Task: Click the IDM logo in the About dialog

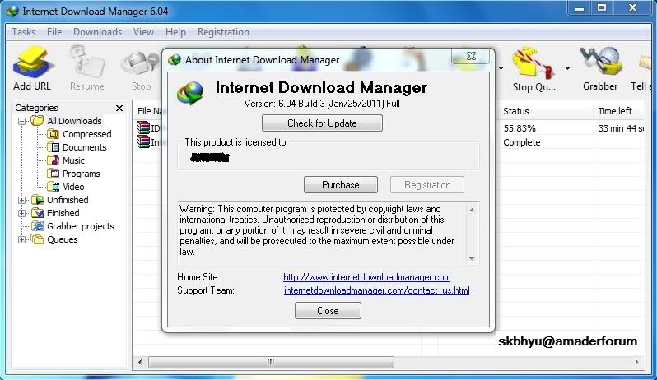Action: point(190,93)
